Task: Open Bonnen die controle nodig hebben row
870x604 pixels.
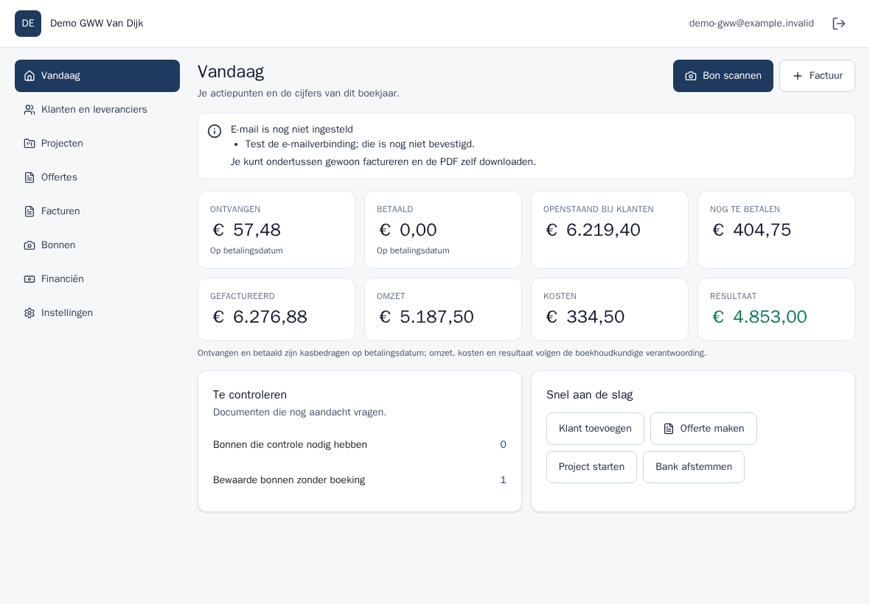Action: pyautogui.click(x=360, y=444)
